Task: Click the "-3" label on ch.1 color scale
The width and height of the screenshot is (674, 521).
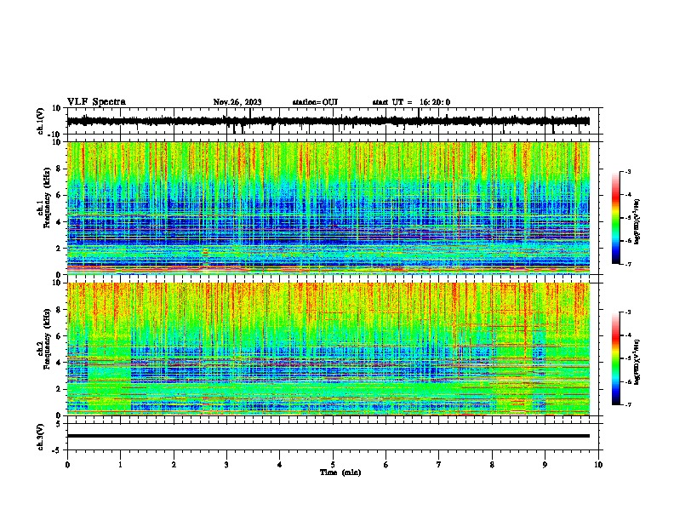Action: tap(627, 171)
